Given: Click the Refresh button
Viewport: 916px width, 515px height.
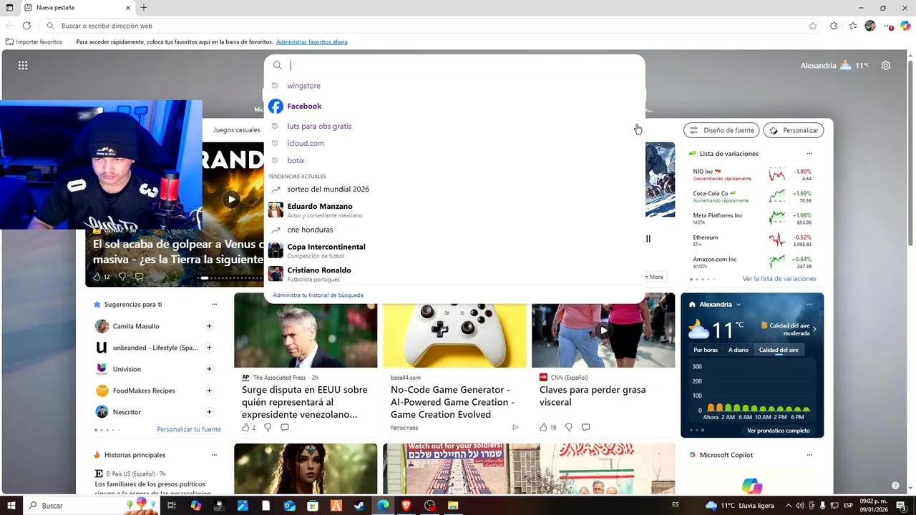Looking at the screenshot, I should [x=26, y=26].
